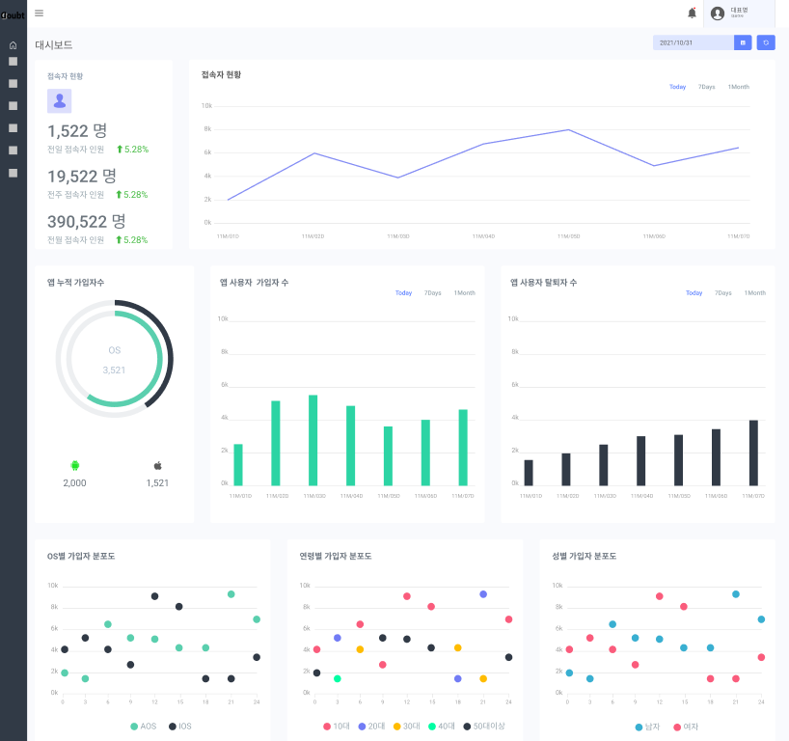Click the 전주 접속자 인원 label

[x=75, y=194]
